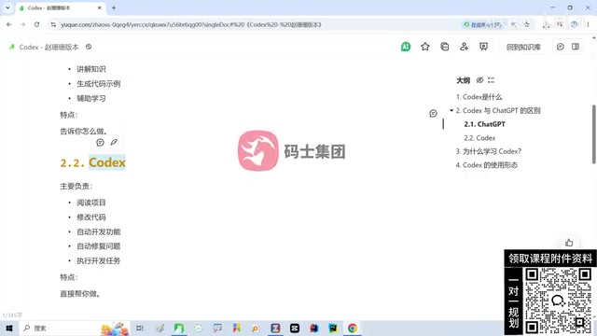Open Task View on the taskbar
597x336 pixels.
click(140, 328)
